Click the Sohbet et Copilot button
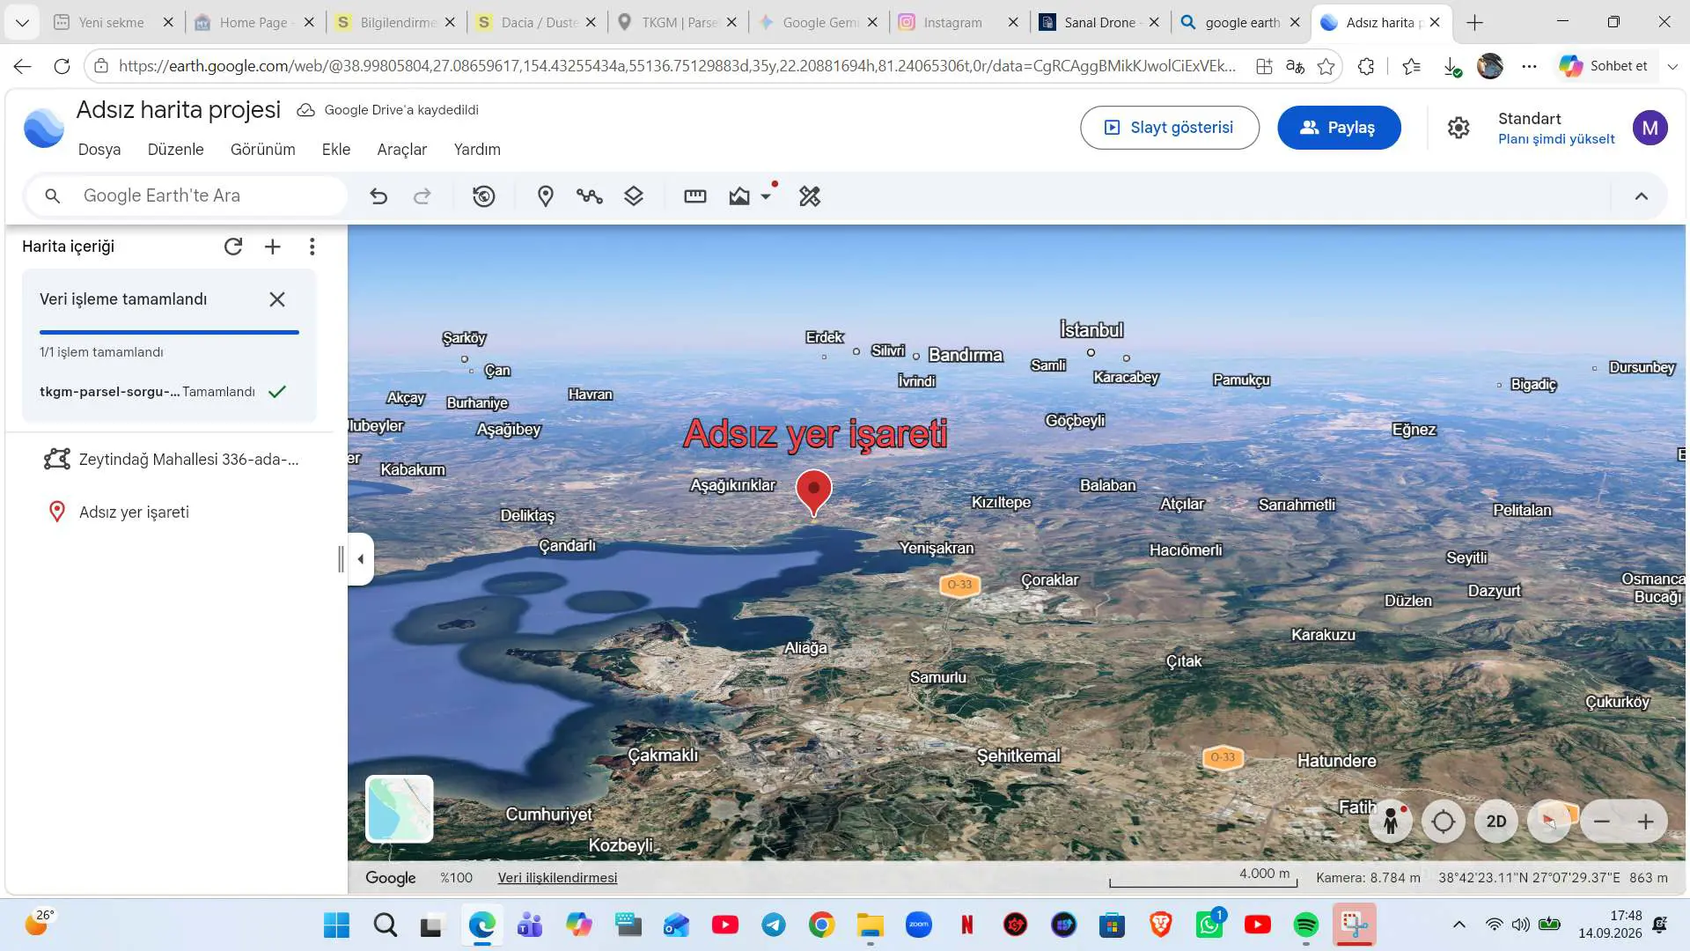The height and width of the screenshot is (951, 1690). 1604,66
